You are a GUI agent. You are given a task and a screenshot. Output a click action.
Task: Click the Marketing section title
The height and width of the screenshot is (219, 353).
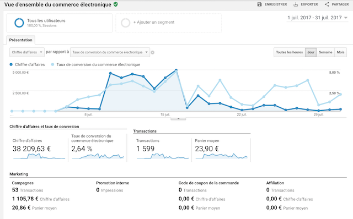pos(19,174)
